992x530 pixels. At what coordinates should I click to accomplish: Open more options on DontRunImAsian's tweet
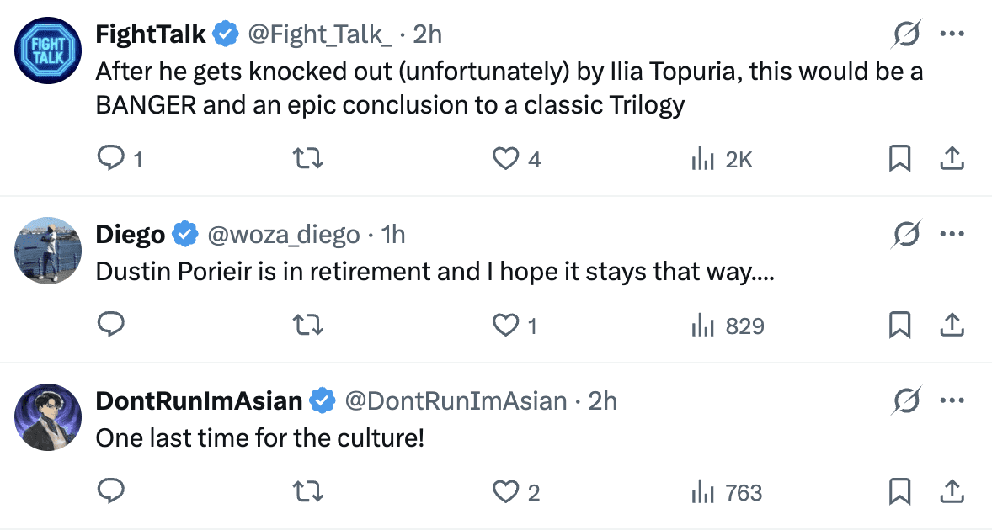[951, 401]
